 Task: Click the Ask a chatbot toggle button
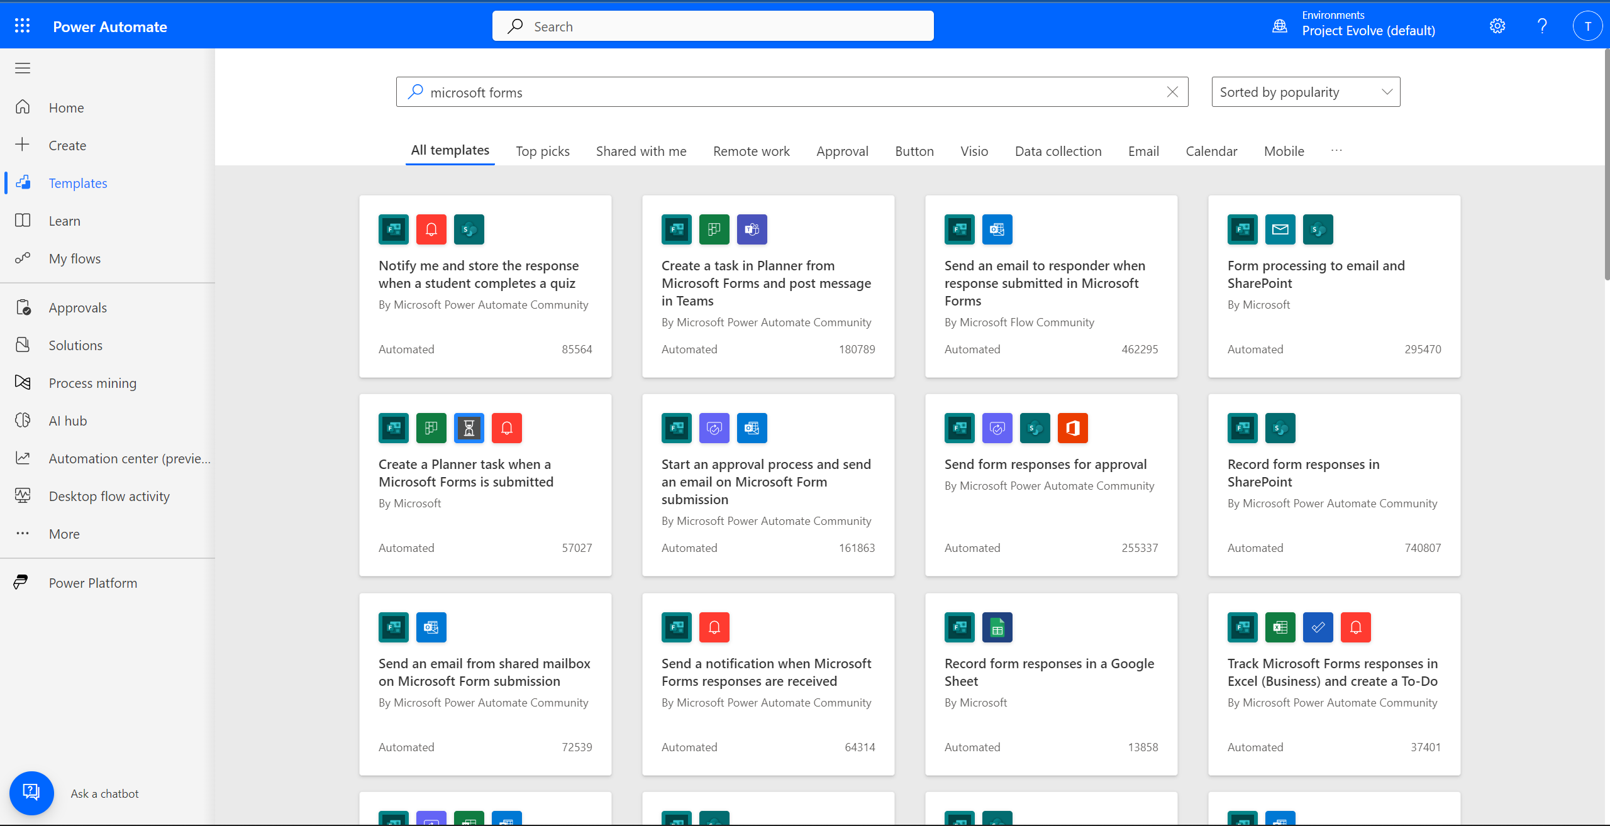[31, 792]
